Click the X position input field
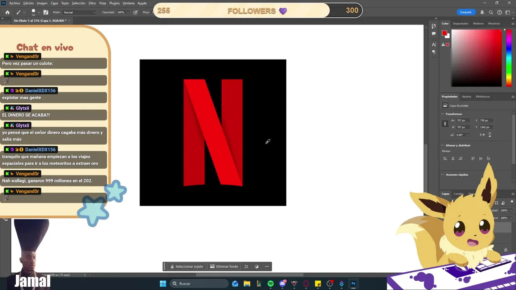516x290 pixels. 486,120
